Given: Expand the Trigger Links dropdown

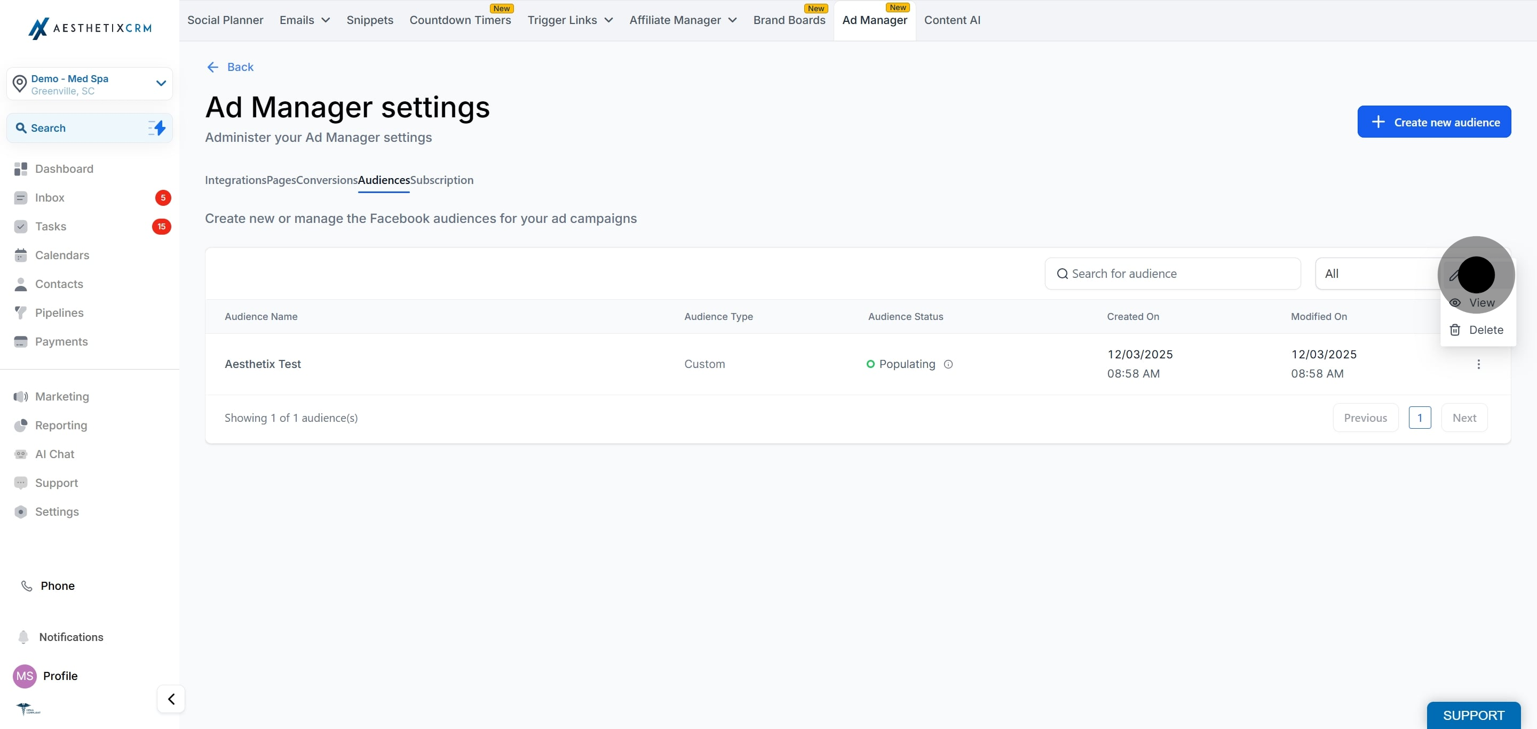Looking at the screenshot, I should tap(570, 20).
